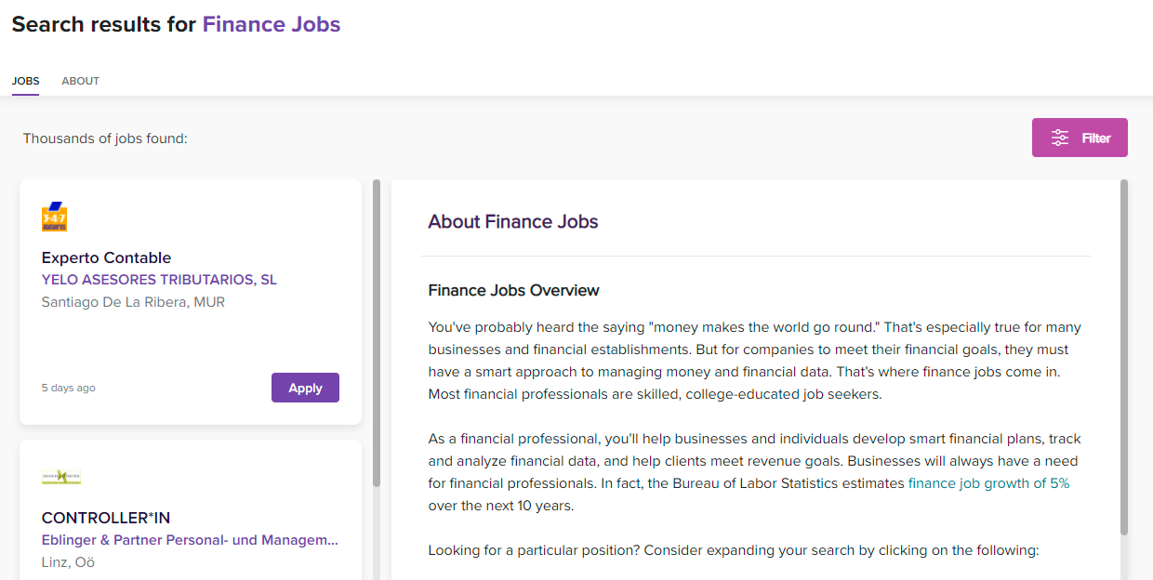Image resolution: width=1153 pixels, height=580 pixels.
Task: Click the filter sliders icon
Action: coord(1060,138)
